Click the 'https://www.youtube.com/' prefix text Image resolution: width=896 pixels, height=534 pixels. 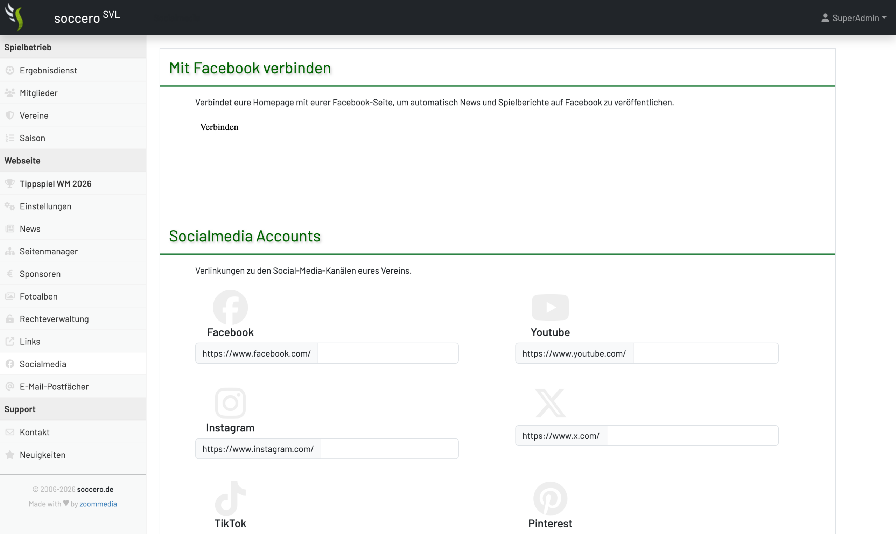coord(574,353)
